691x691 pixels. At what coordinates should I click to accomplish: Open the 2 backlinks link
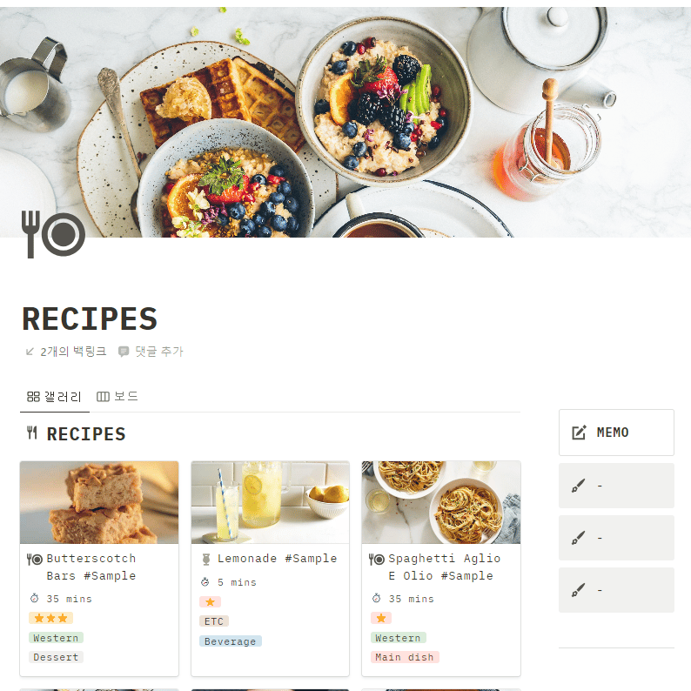[66, 352]
